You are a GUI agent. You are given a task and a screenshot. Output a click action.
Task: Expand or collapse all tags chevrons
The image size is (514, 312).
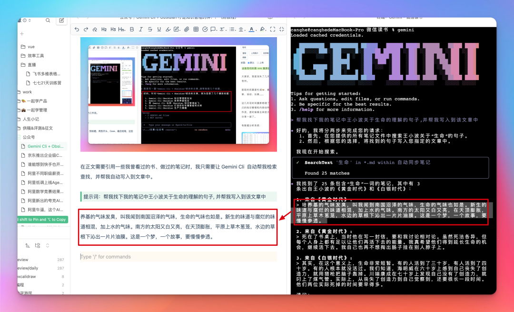[x=48, y=245]
